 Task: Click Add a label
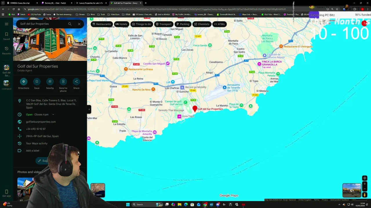click(32, 151)
